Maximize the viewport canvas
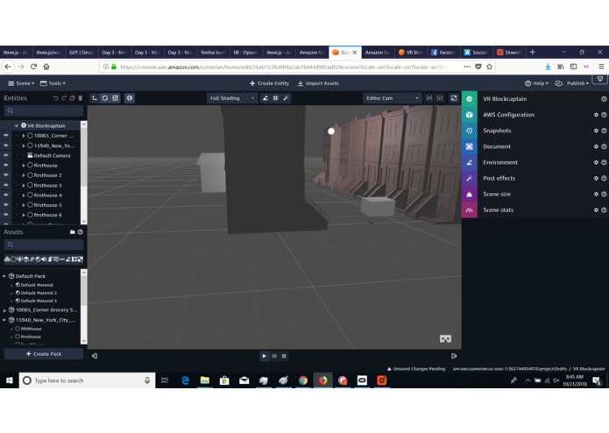 tap(454, 98)
